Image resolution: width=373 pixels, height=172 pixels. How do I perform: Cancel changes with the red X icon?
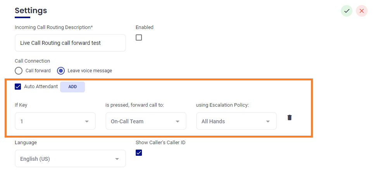coord(362,11)
